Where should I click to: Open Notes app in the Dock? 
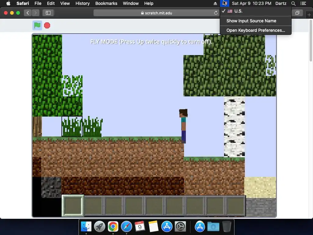(x=153, y=226)
